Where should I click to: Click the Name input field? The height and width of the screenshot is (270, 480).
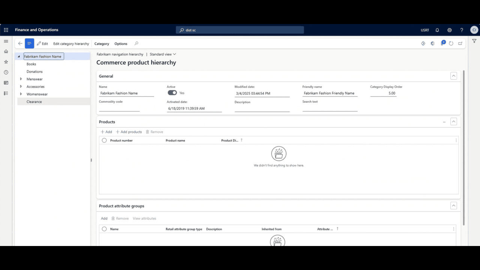coord(126,93)
